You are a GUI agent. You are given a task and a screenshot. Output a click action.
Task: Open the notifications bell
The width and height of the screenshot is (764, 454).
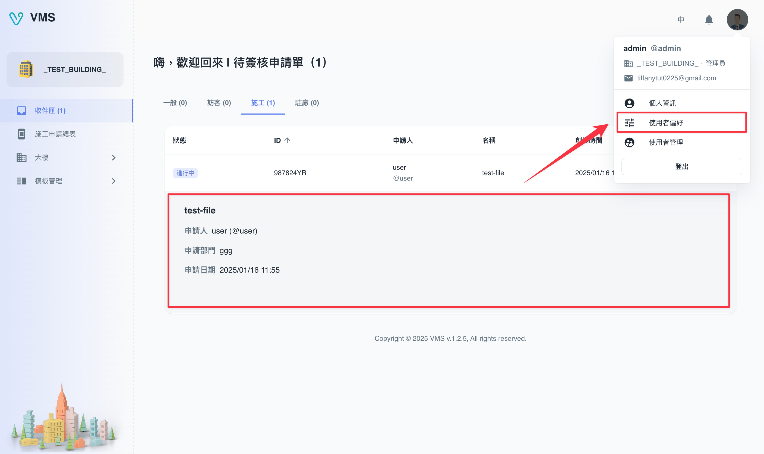709,20
